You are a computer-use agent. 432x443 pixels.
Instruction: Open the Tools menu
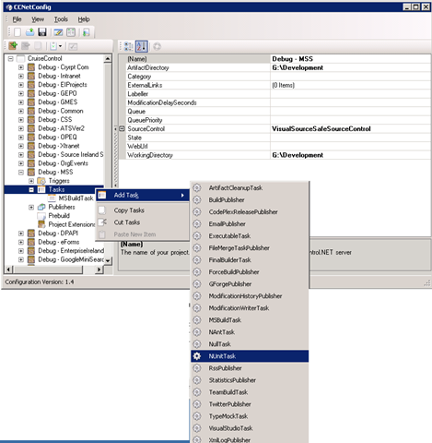(61, 19)
